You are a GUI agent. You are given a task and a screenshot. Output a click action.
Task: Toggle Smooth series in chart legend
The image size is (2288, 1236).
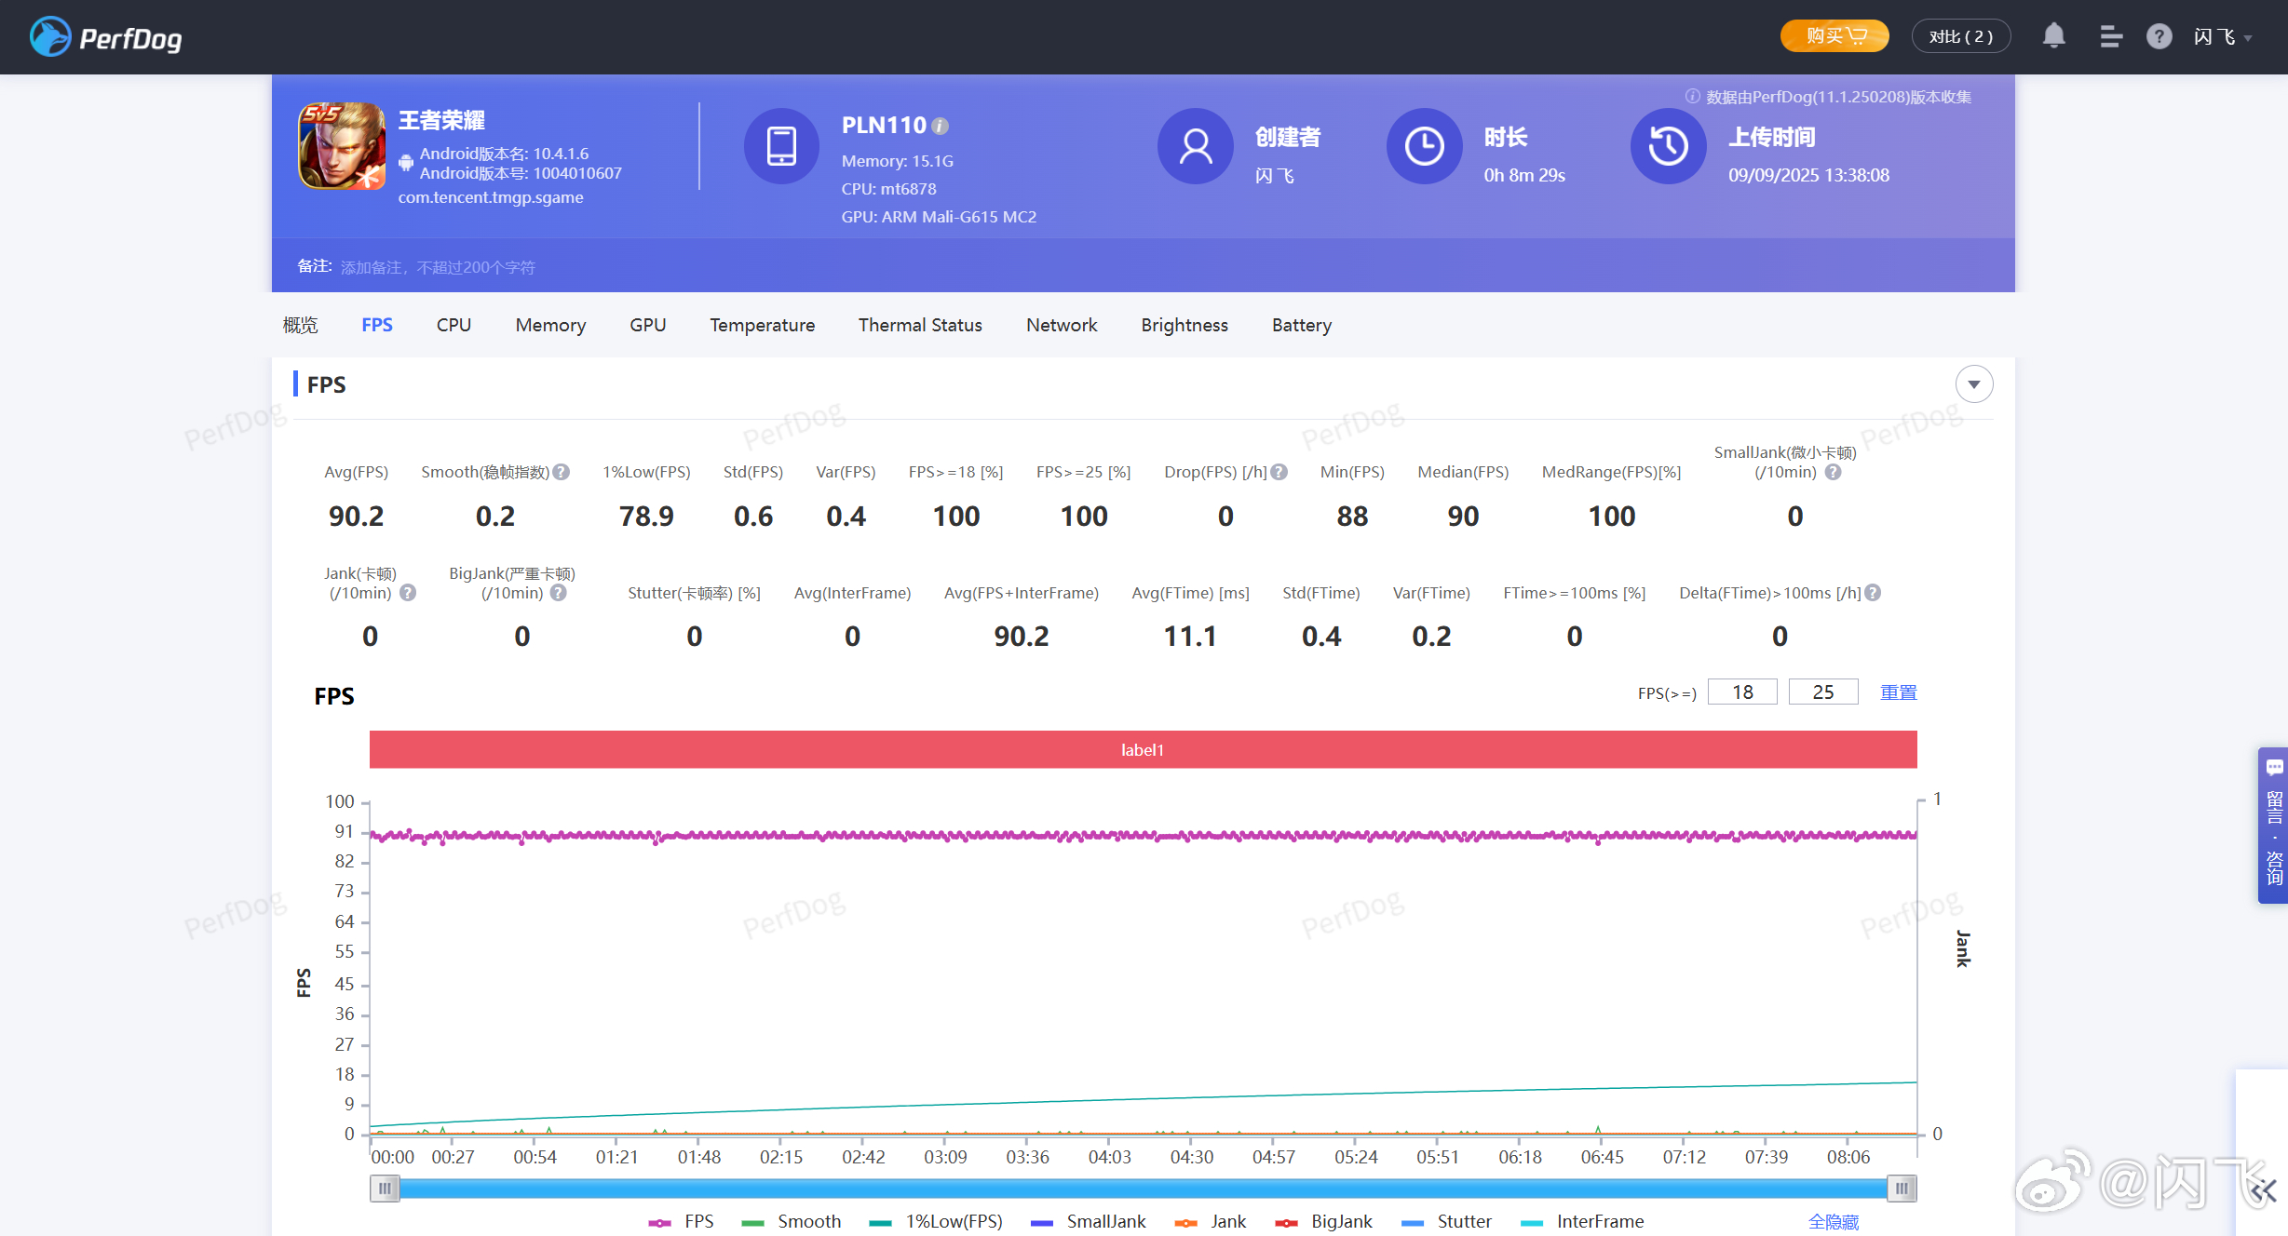click(x=791, y=1221)
